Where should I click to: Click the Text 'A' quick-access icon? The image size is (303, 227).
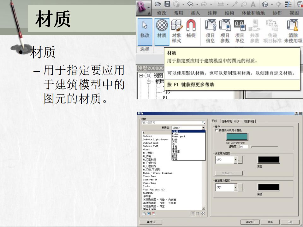(253, 4)
